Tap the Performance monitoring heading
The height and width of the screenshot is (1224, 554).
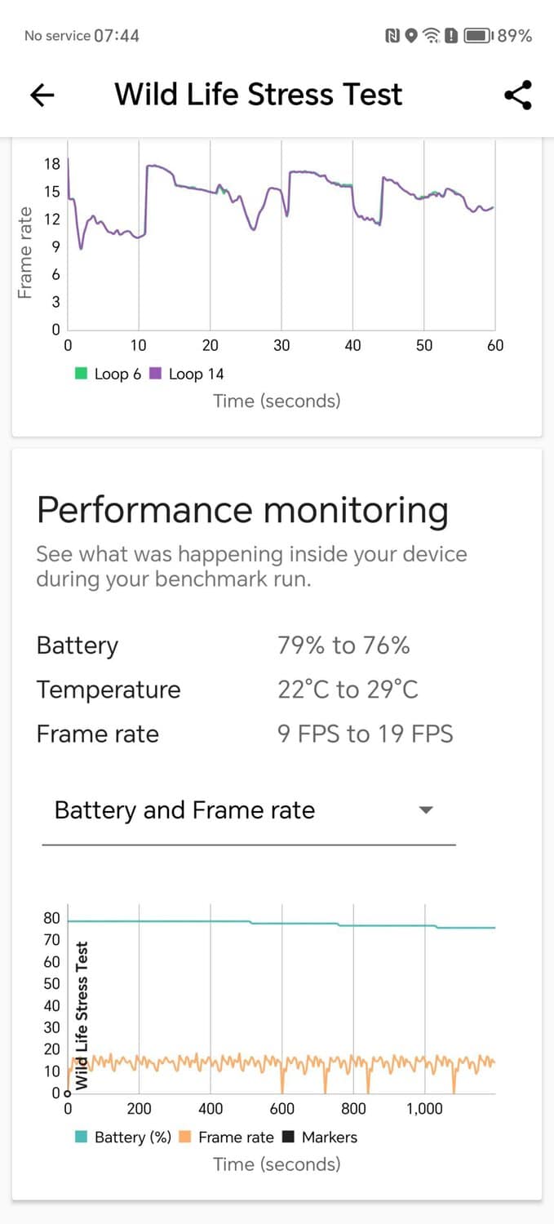pyautogui.click(x=242, y=510)
